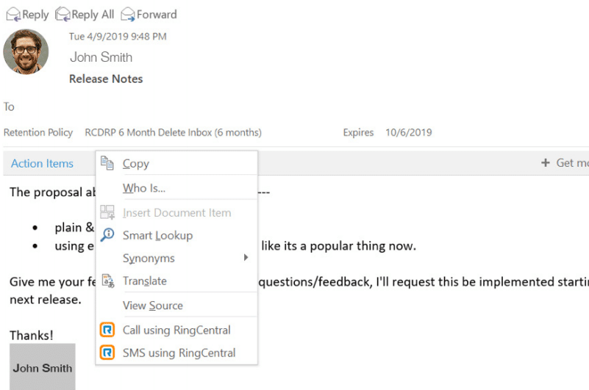Click RCDRP 6 Month Delete Inbox text
This screenshot has width=589, height=390.
pyautogui.click(x=173, y=132)
